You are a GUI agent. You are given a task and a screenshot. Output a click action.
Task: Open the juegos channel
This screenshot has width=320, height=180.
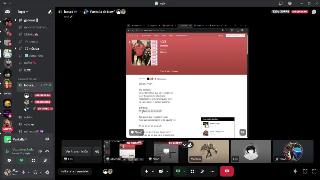click(35, 41)
